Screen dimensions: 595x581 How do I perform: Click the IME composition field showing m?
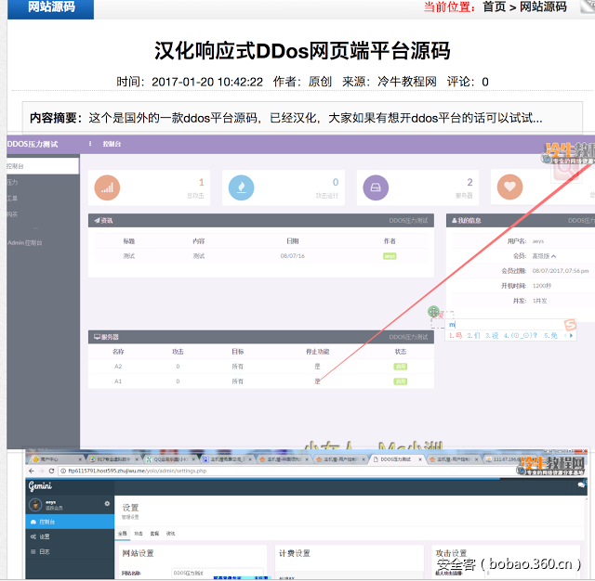pos(505,325)
